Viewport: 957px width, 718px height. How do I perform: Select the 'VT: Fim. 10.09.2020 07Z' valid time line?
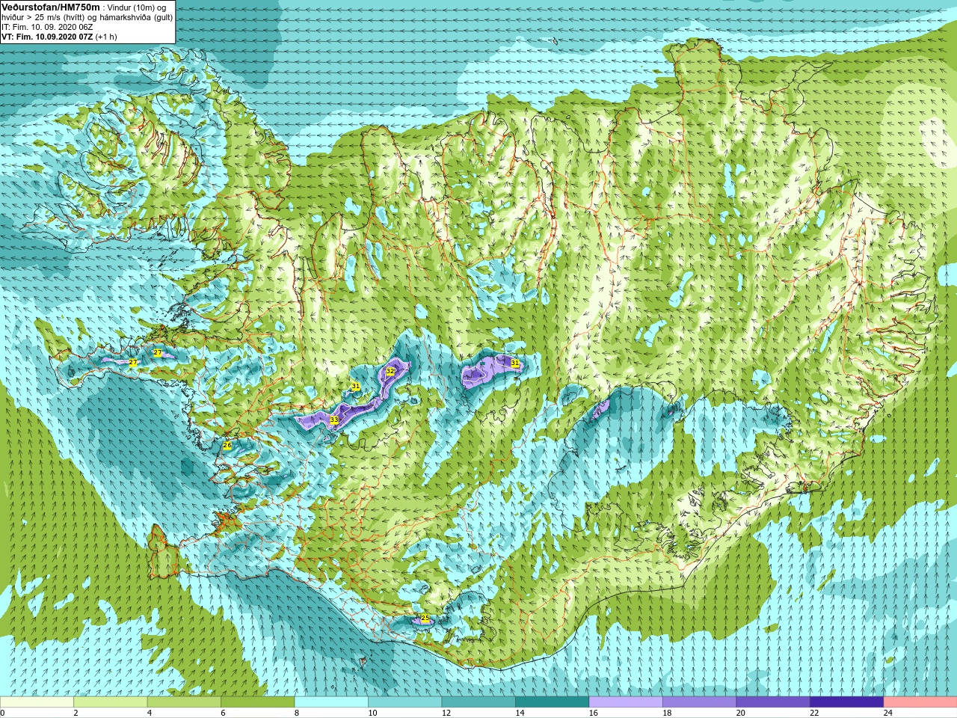pos(47,37)
